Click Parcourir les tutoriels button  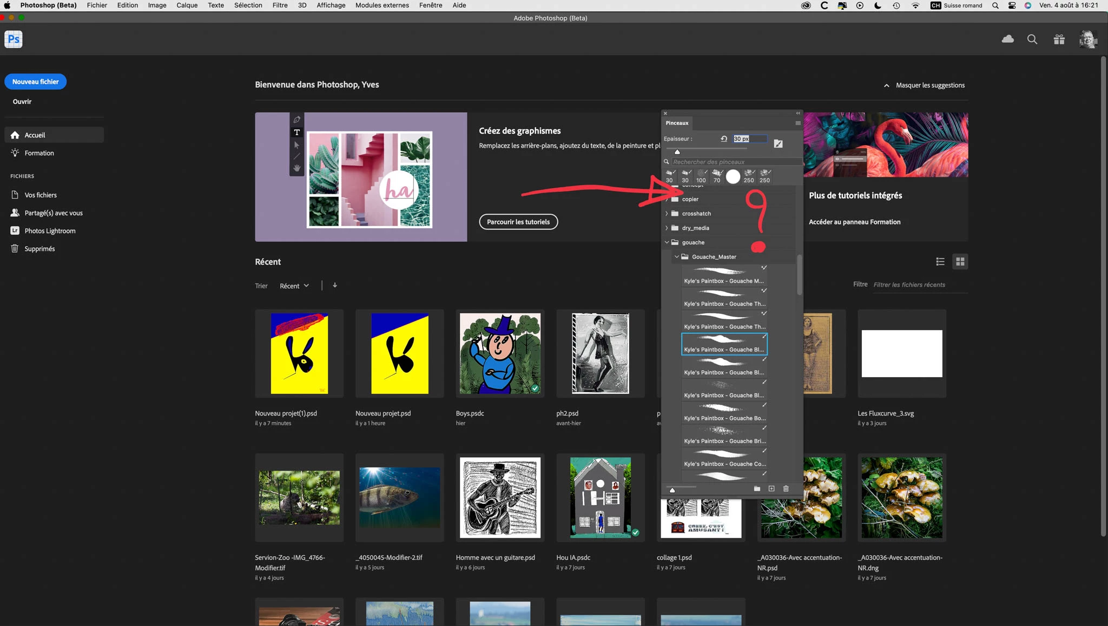pos(518,222)
